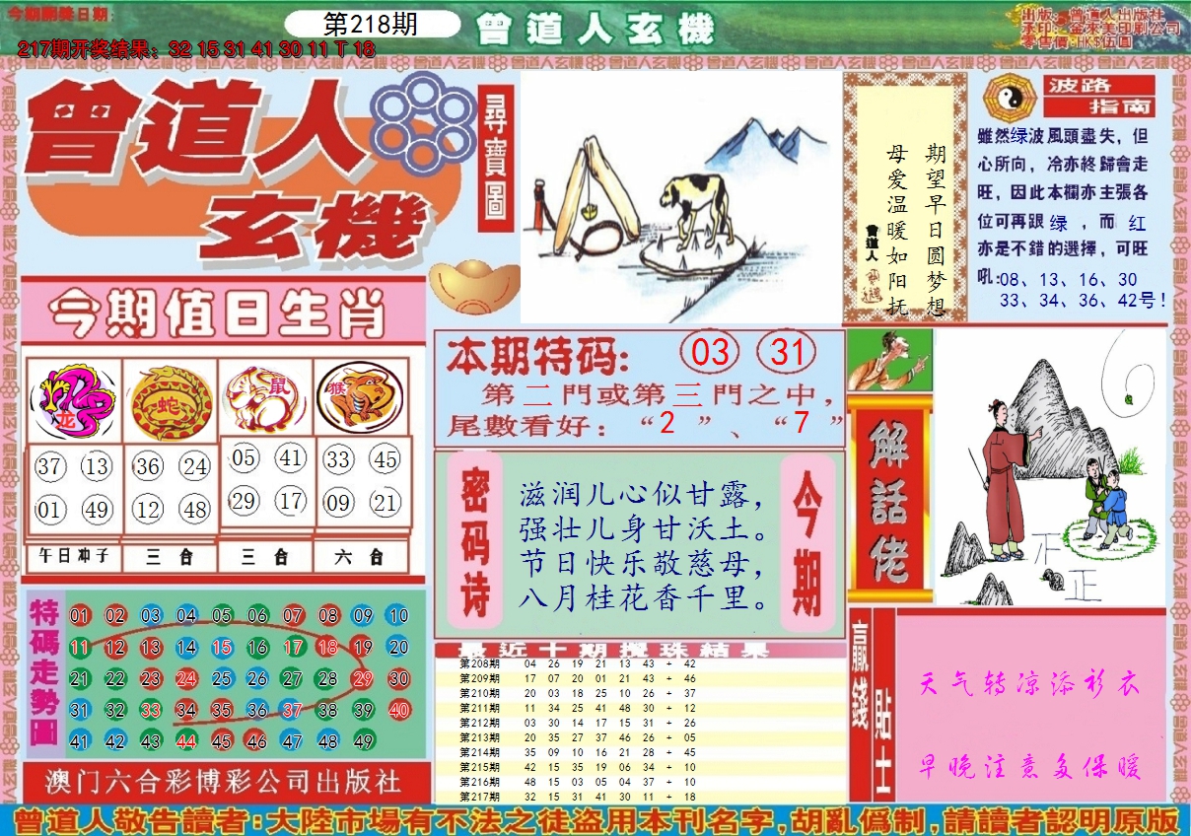Viewport: 1191px width, 836px height.
Task: Click the 尋寶圖 red vertical label
Action: [x=496, y=157]
